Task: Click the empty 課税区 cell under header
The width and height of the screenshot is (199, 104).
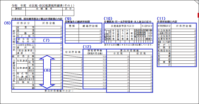Action: tap(19, 13)
